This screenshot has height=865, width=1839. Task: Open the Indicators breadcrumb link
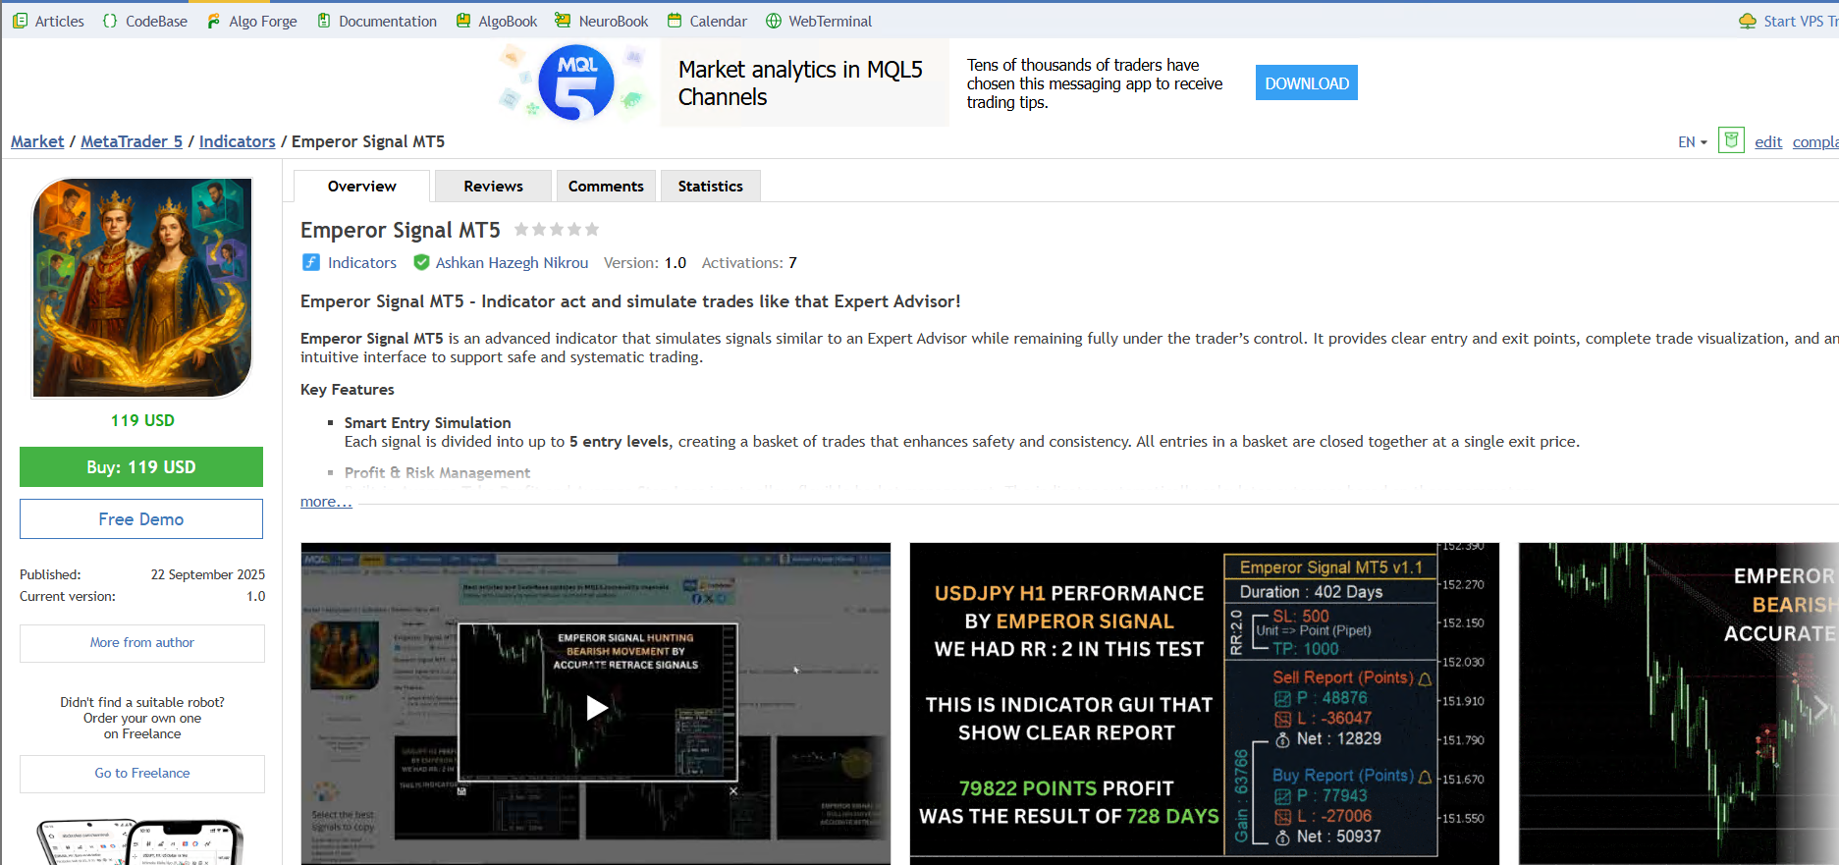pos(238,141)
